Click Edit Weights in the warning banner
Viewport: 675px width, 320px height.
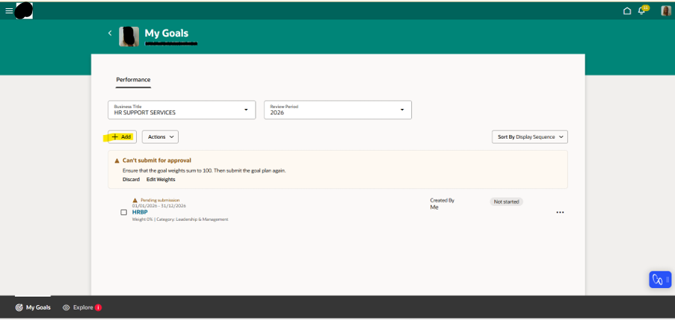(161, 180)
